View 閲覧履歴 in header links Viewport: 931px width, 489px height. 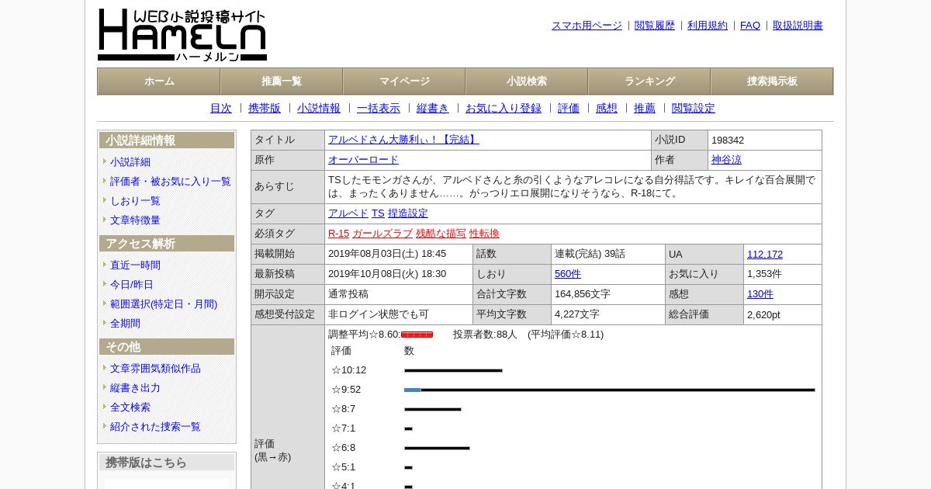pyautogui.click(x=655, y=26)
